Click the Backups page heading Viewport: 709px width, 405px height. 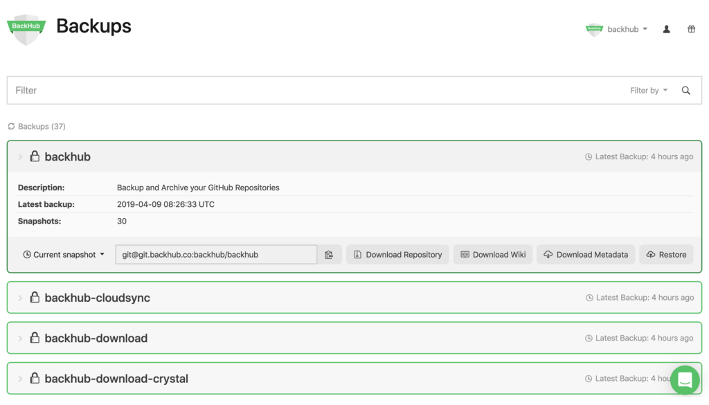93,26
